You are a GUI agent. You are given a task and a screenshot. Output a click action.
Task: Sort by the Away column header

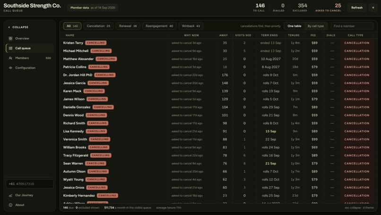223,35
